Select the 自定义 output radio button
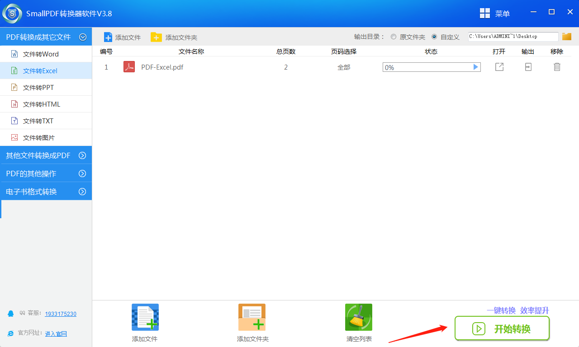This screenshot has width=579, height=347. tap(434, 37)
